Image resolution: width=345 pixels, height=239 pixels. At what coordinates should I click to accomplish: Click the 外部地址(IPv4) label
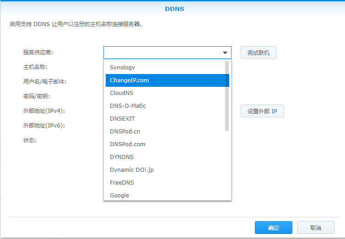pyautogui.click(x=44, y=111)
